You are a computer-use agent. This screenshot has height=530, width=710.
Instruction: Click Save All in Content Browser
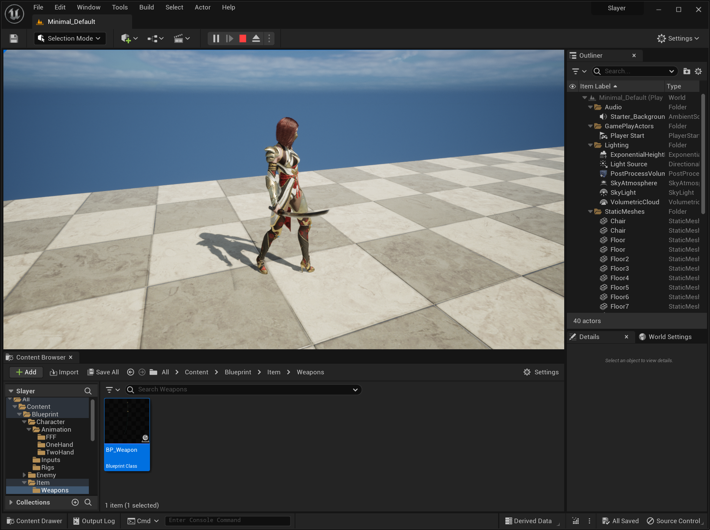click(103, 372)
